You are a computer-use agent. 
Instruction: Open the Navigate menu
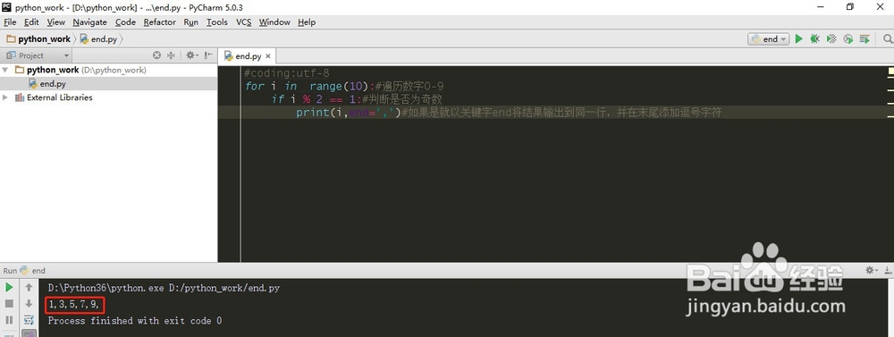click(x=89, y=21)
